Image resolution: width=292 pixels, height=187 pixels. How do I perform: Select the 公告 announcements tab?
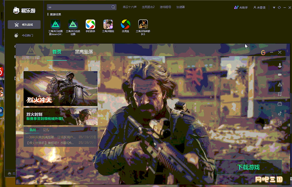click(x=46, y=130)
